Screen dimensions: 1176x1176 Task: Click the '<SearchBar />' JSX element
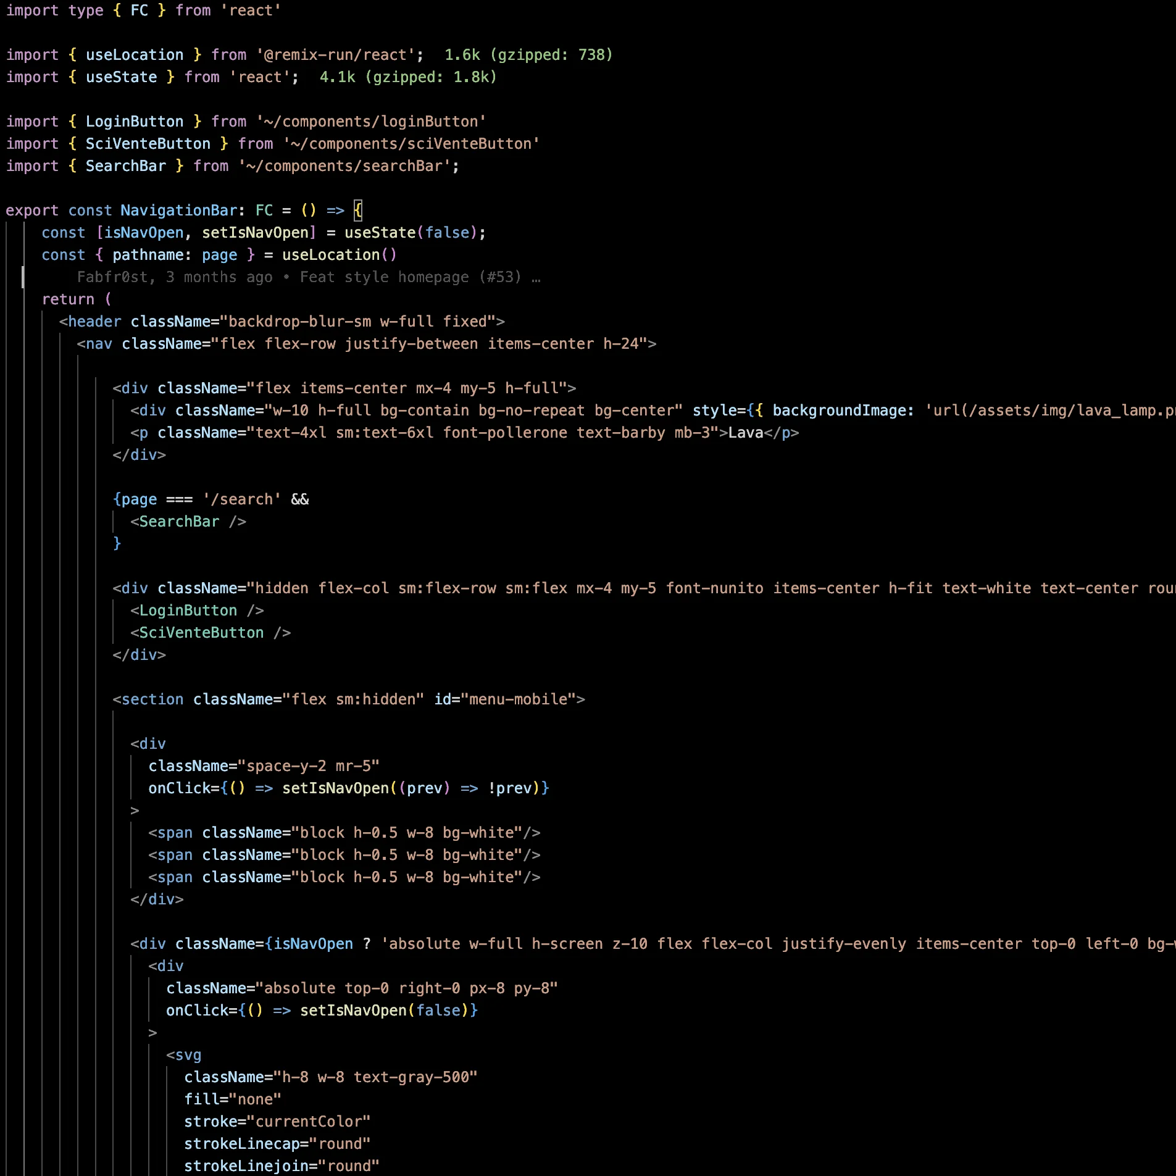188,522
